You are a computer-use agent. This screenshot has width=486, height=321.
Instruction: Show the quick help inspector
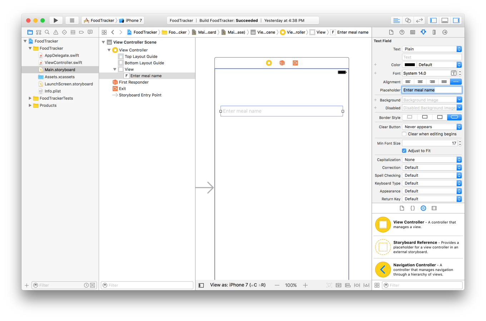coord(402,32)
